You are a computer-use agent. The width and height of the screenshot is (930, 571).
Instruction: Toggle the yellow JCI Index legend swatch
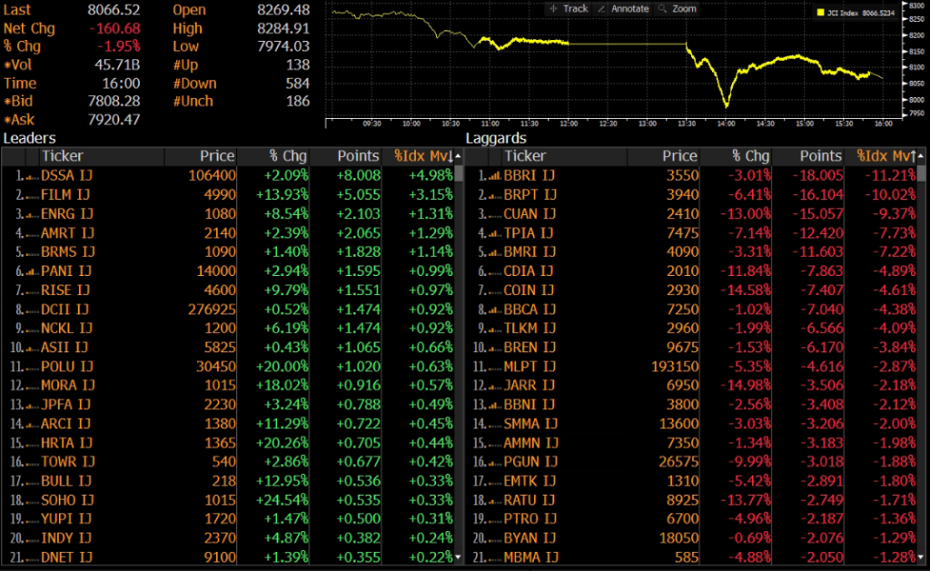(821, 14)
